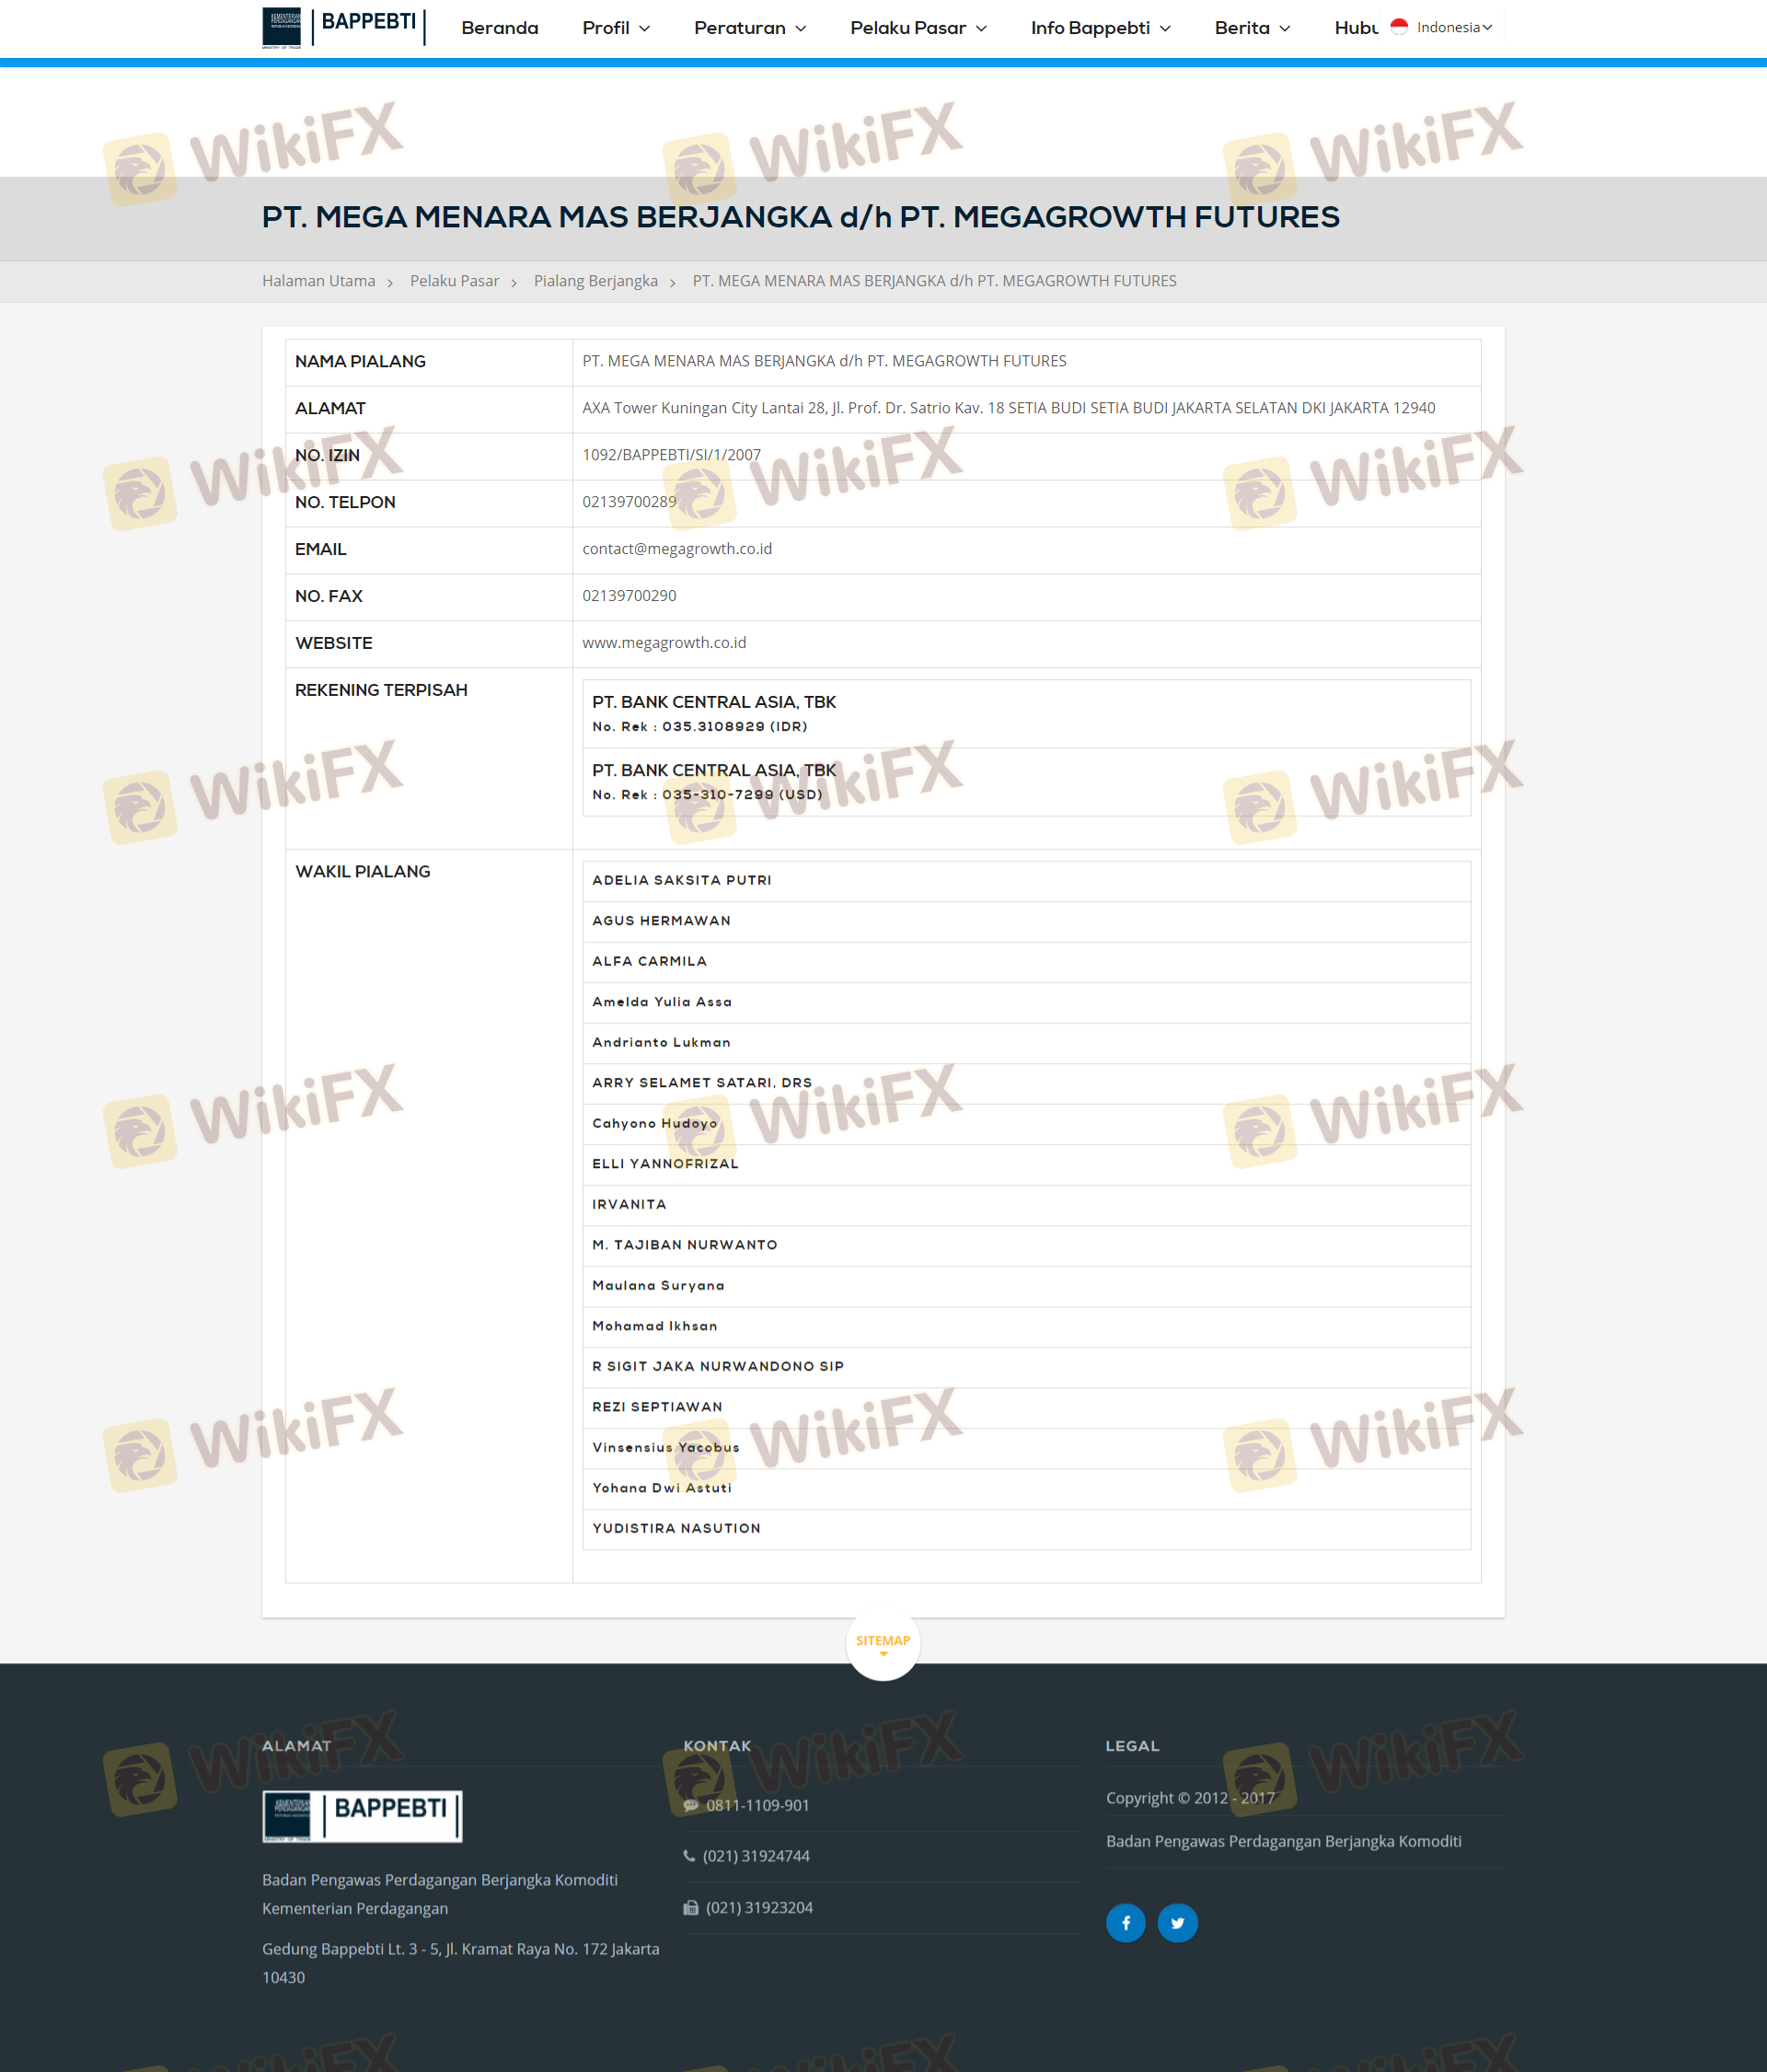This screenshot has height=2072, width=1767.
Task: Open the Indonesia language selector
Action: 1441,27
